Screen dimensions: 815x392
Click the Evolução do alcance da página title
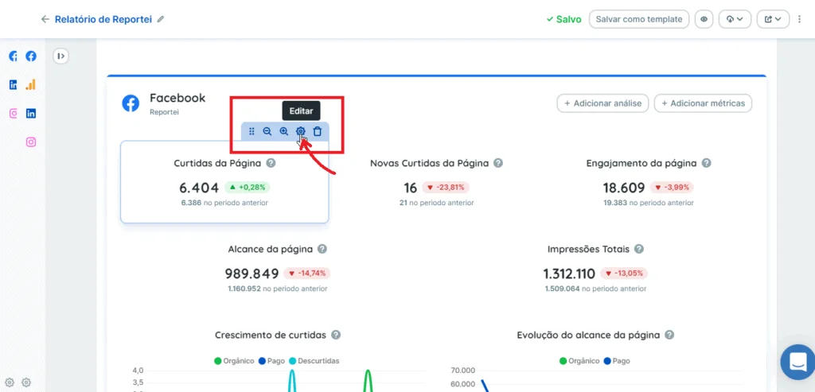point(588,335)
